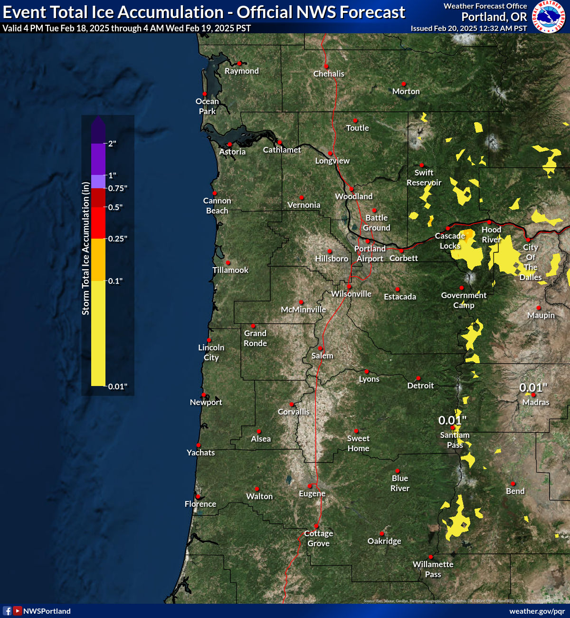Click the red dot marker for Tillamook
The image size is (570, 618).
pos(228,263)
